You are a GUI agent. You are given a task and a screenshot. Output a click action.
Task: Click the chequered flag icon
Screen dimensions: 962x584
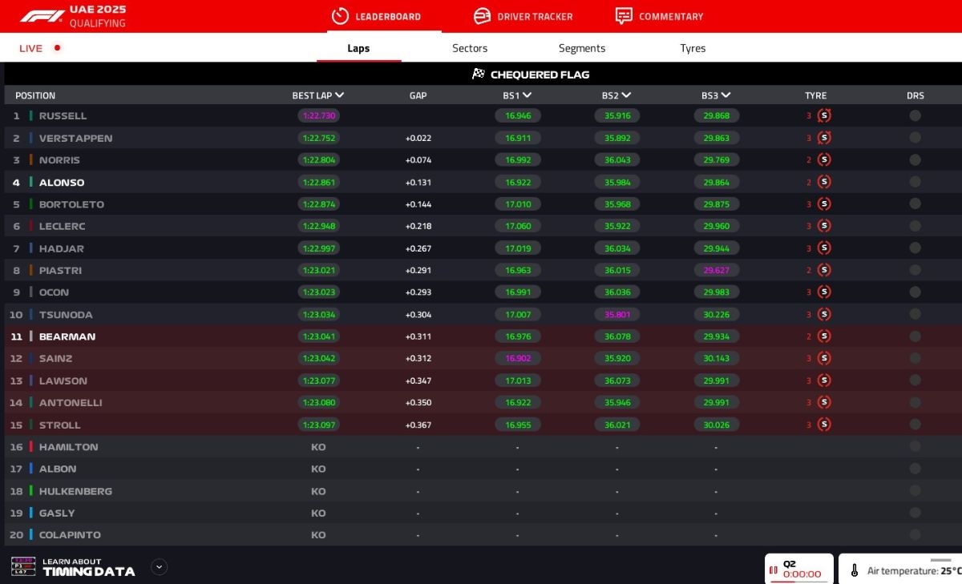coord(479,75)
